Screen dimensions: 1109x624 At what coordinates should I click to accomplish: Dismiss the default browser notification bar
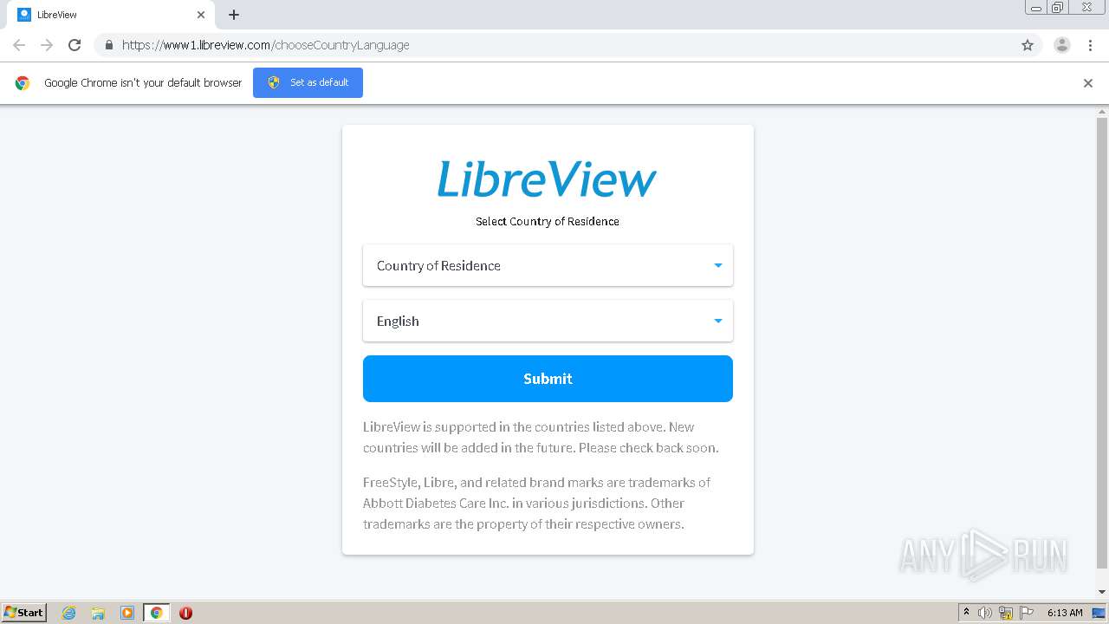tap(1088, 83)
